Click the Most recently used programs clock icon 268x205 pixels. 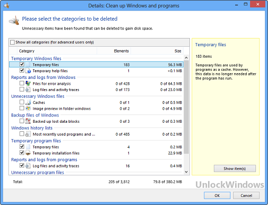pyautogui.click(x=28, y=134)
